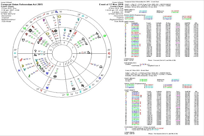Click the South Node glyph in outer wheel
The image size is (204, 136).
[x=23, y=40]
